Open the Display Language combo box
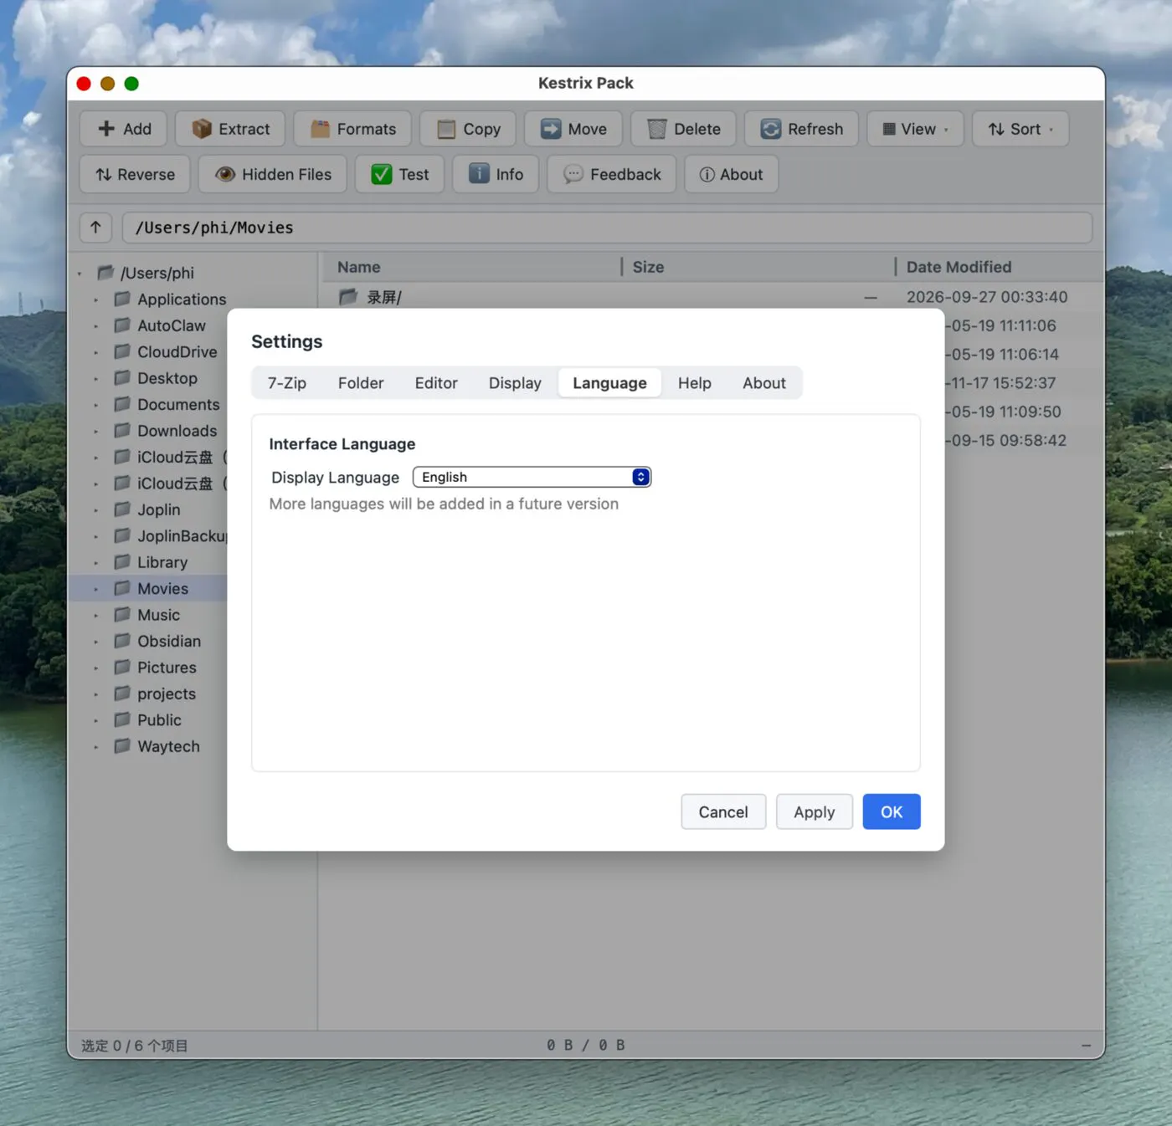1172x1126 pixels. pyautogui.click(x=532, y=477)
